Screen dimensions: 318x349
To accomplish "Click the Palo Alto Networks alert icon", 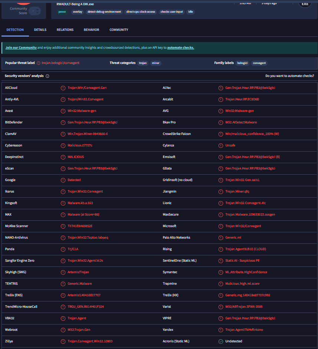I will point(221,238).
